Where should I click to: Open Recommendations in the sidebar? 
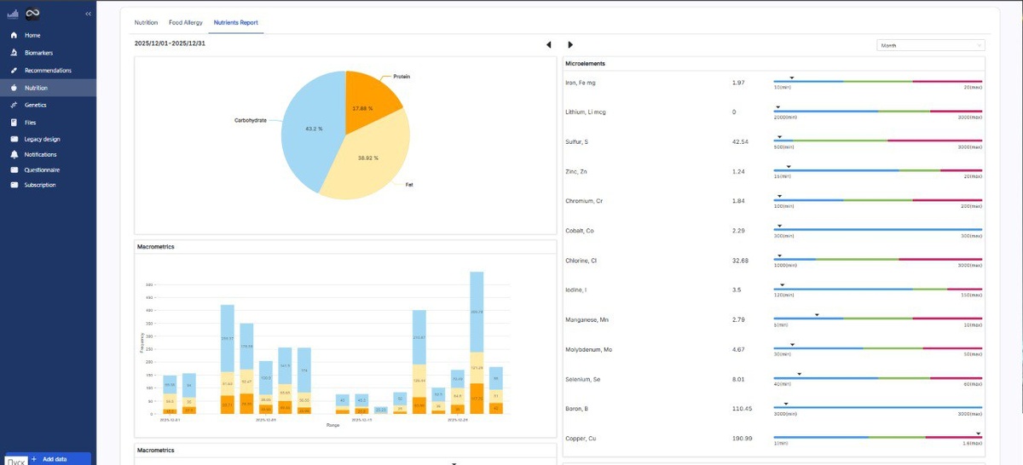[48, 71]
